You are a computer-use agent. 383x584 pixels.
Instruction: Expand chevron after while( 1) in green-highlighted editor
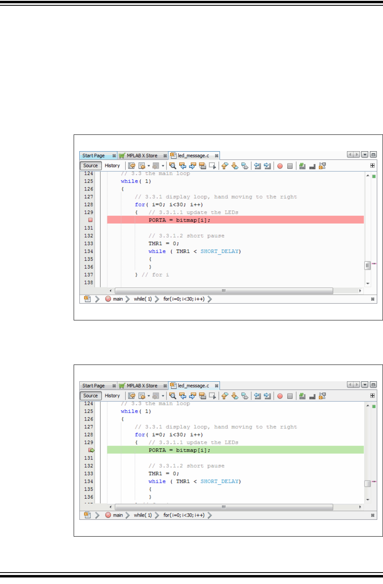(157, 515)
